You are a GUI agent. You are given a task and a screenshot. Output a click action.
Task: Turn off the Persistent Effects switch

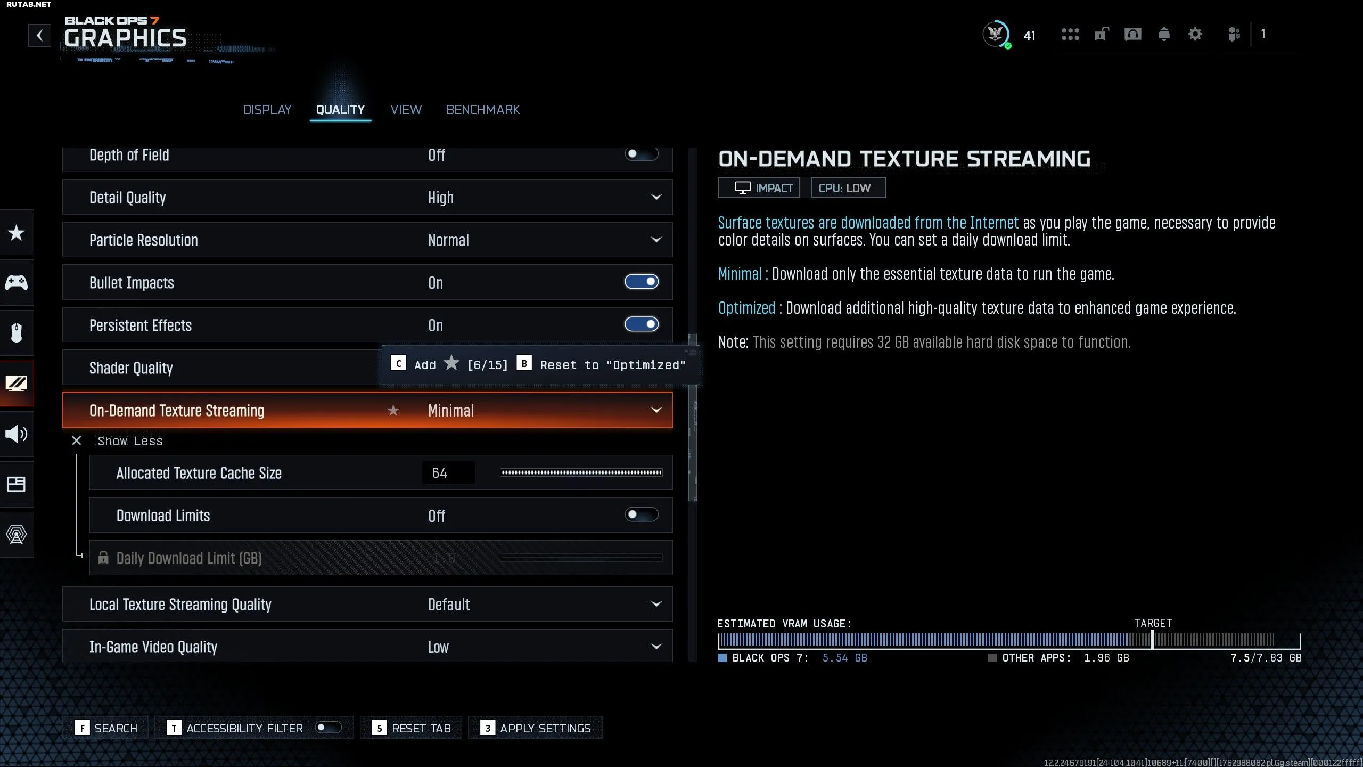[x=642, y=324]
